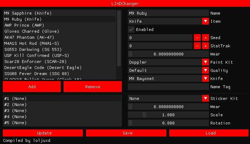Decrease the Seed value
250x144 pixels.
(x=197, y=38)
